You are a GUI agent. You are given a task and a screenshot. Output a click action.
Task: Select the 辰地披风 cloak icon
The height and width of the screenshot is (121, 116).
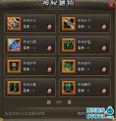69,66
